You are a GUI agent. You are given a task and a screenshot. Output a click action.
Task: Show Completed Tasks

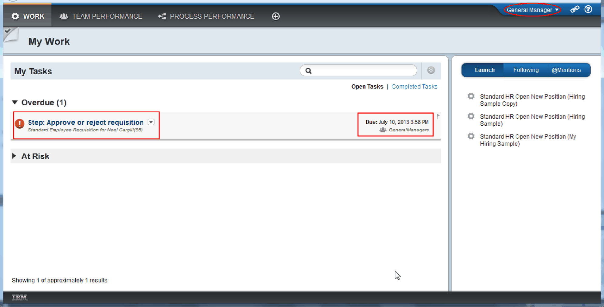(x=414, y=87)
